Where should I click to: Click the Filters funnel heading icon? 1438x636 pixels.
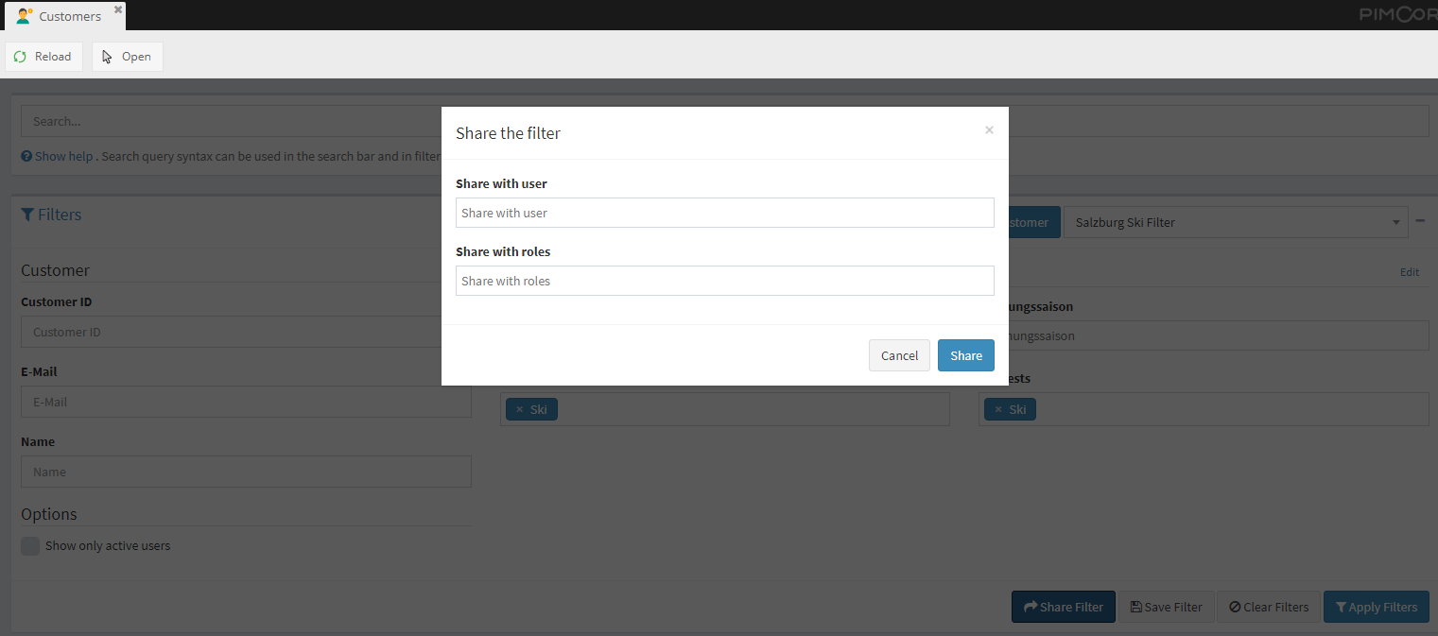point(27,215)
